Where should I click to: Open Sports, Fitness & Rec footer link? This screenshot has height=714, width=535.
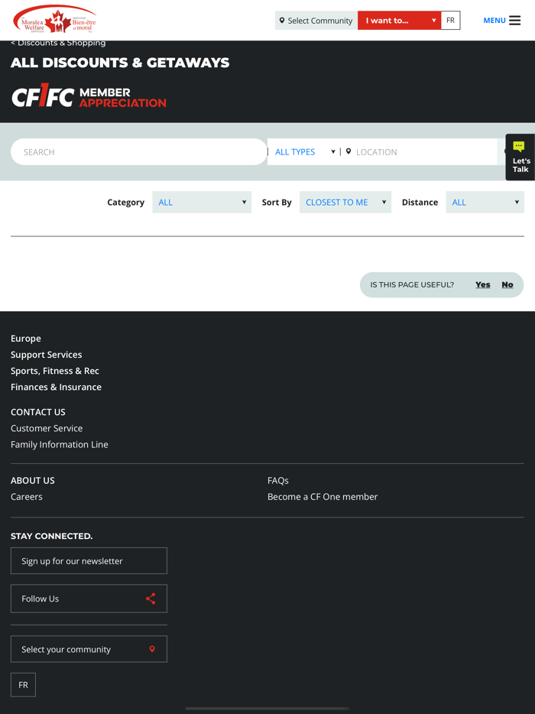[54, 371]
